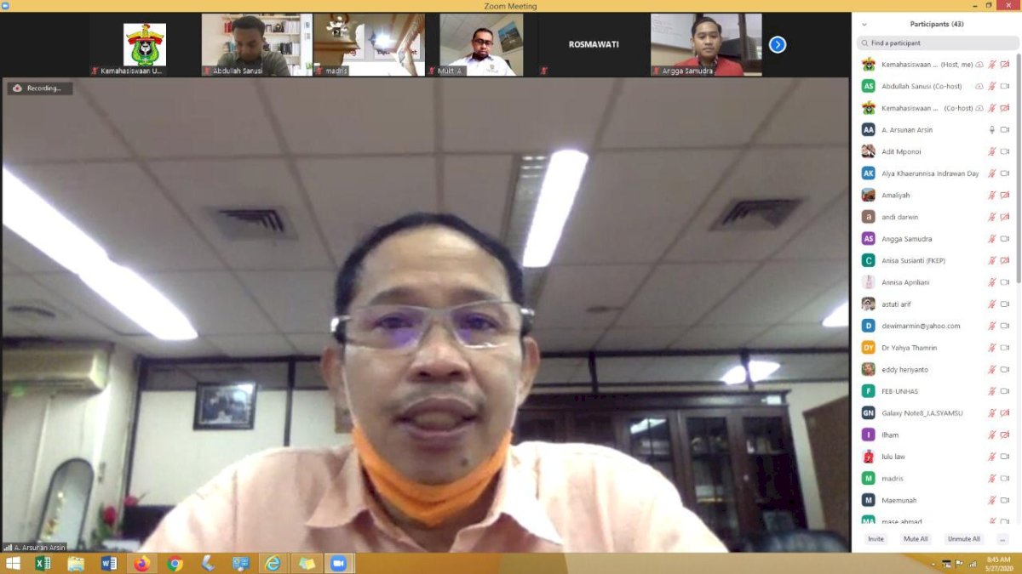
Task: Click the camera icon for Dr Yahya Thamrin
Action: coord(1005,348)
